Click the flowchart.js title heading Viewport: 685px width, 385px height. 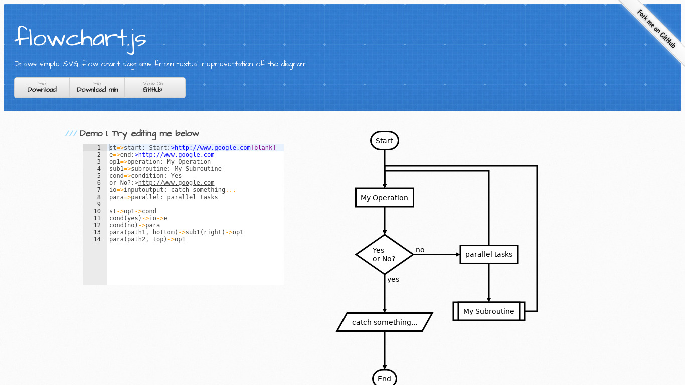[80, 38]
